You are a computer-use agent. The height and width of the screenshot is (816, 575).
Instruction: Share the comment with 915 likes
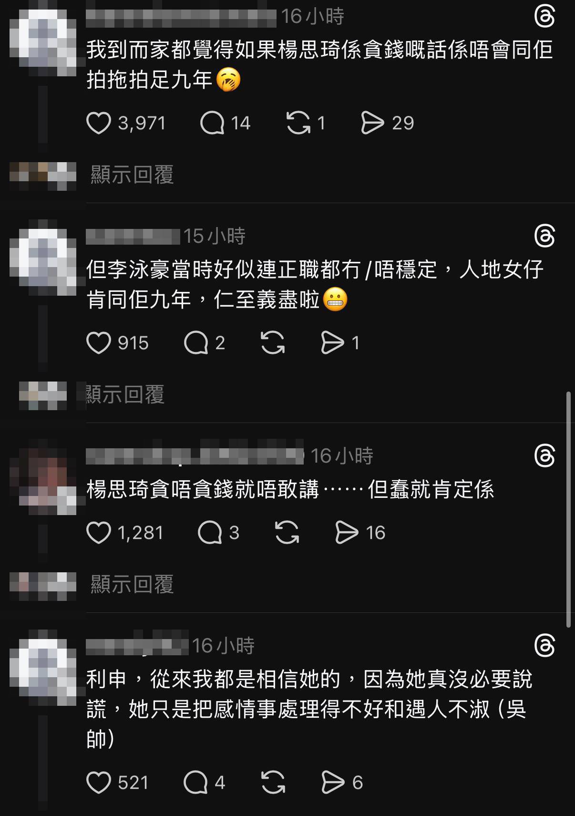[333, 343]
